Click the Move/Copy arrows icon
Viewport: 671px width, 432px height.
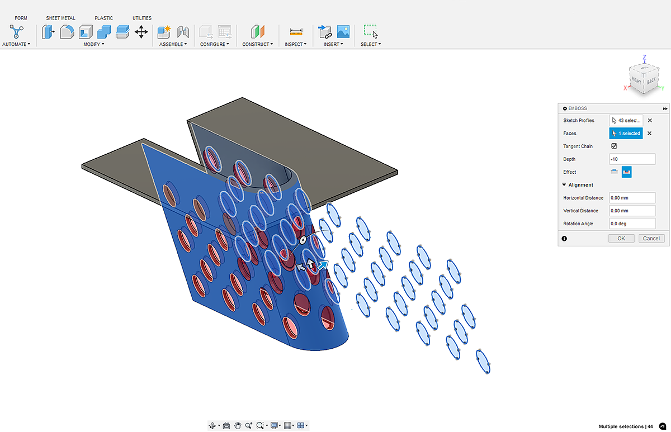[x=141, y=32]
